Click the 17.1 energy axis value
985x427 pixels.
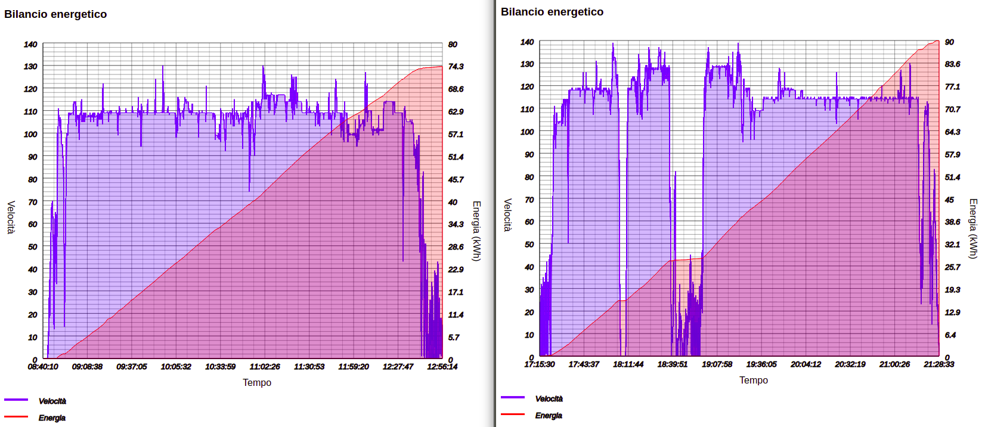(x=456, y=292)
